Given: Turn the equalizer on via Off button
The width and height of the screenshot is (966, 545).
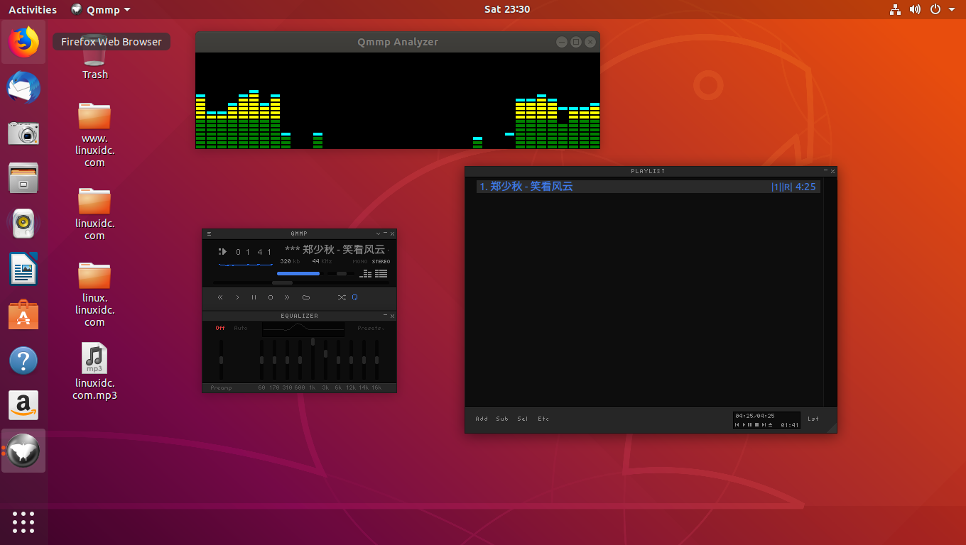Looking at the screenshot, I should [220, 328].
